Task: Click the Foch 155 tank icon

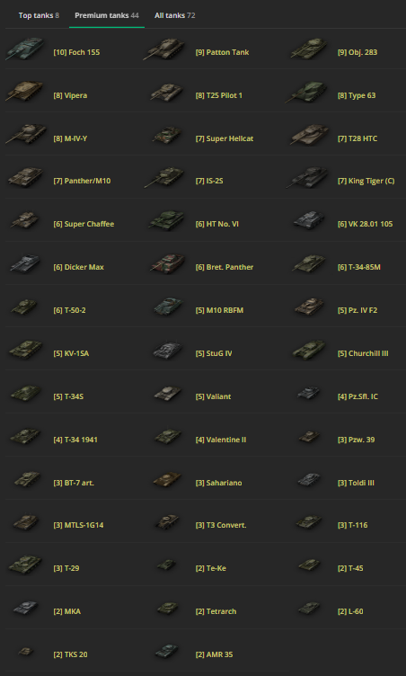Action: click(x=25, y=48)
